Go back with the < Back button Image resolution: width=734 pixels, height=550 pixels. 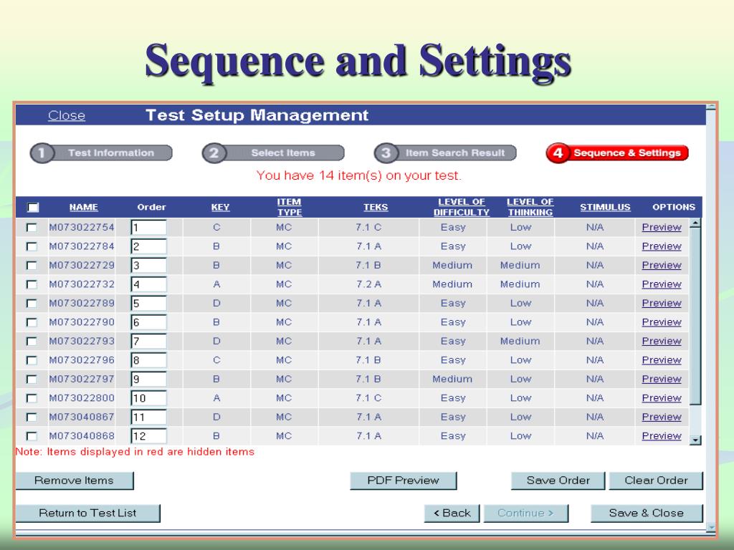452,513
